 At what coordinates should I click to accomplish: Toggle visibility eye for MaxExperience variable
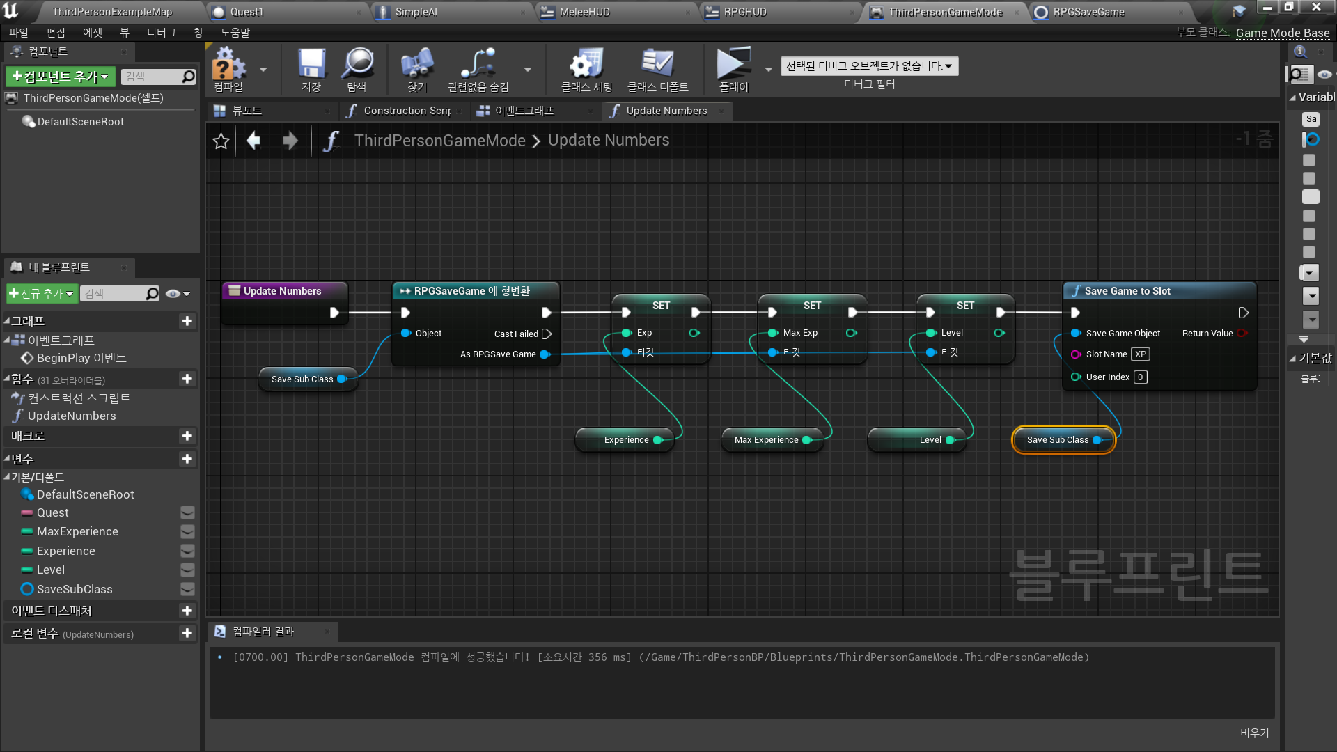(187, 532)
